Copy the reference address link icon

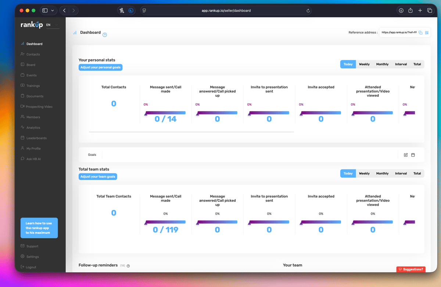[x=420, y=33]
